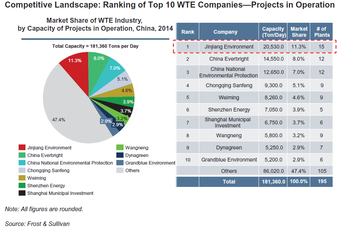Click the 86,020.0 capacity value
The width and height of the screenshot is (341, 229).
[x=273, y=171]
